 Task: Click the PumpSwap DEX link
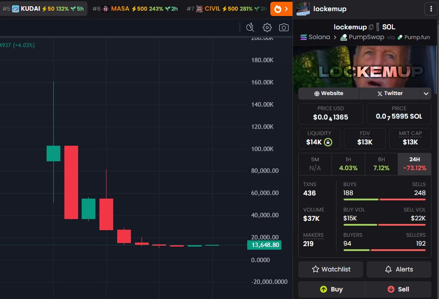(362, 37)
